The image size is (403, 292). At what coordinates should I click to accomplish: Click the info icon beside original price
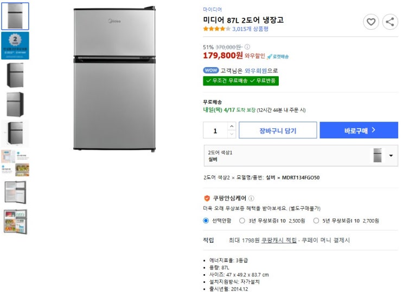point(247,47)
